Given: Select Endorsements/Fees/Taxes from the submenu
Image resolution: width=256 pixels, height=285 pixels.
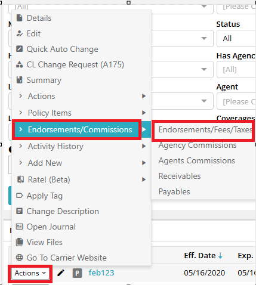Looking at the screenshot, I should tap(205, 129).
